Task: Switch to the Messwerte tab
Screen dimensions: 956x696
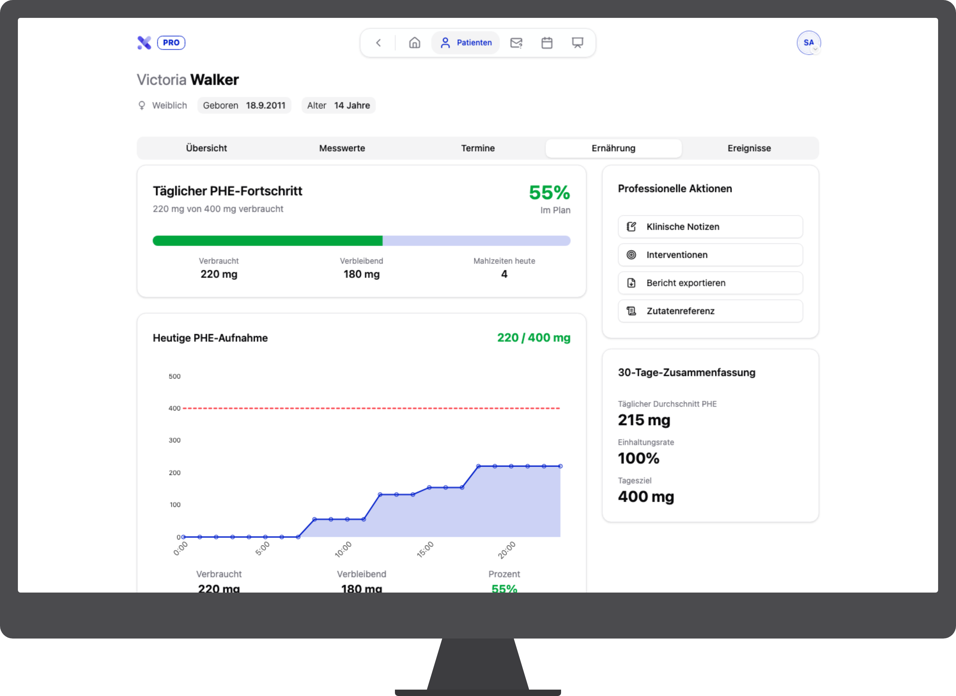Action: coord(342,148)
